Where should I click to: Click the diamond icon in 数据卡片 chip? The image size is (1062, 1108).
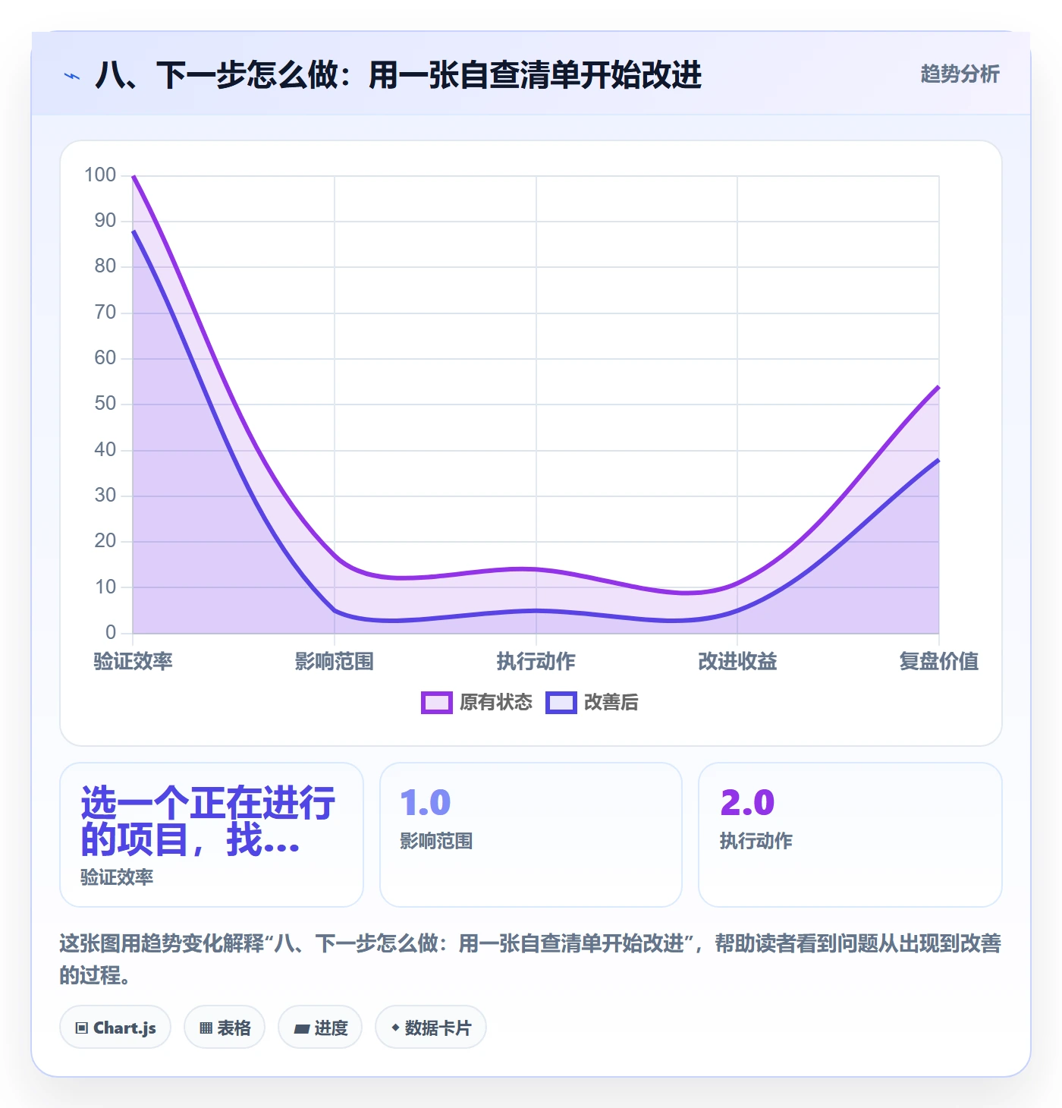pos(395,1028)
